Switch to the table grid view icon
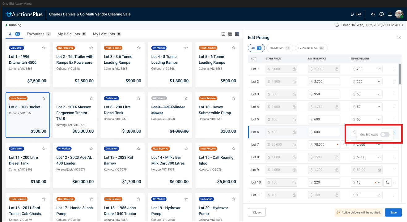 pyautogui.click(x=230, y=34)
